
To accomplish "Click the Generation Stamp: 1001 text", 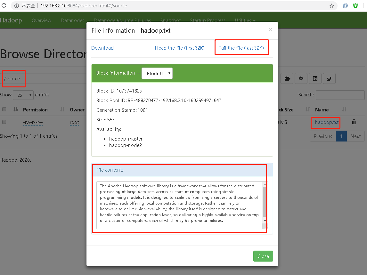I will 122,110.
